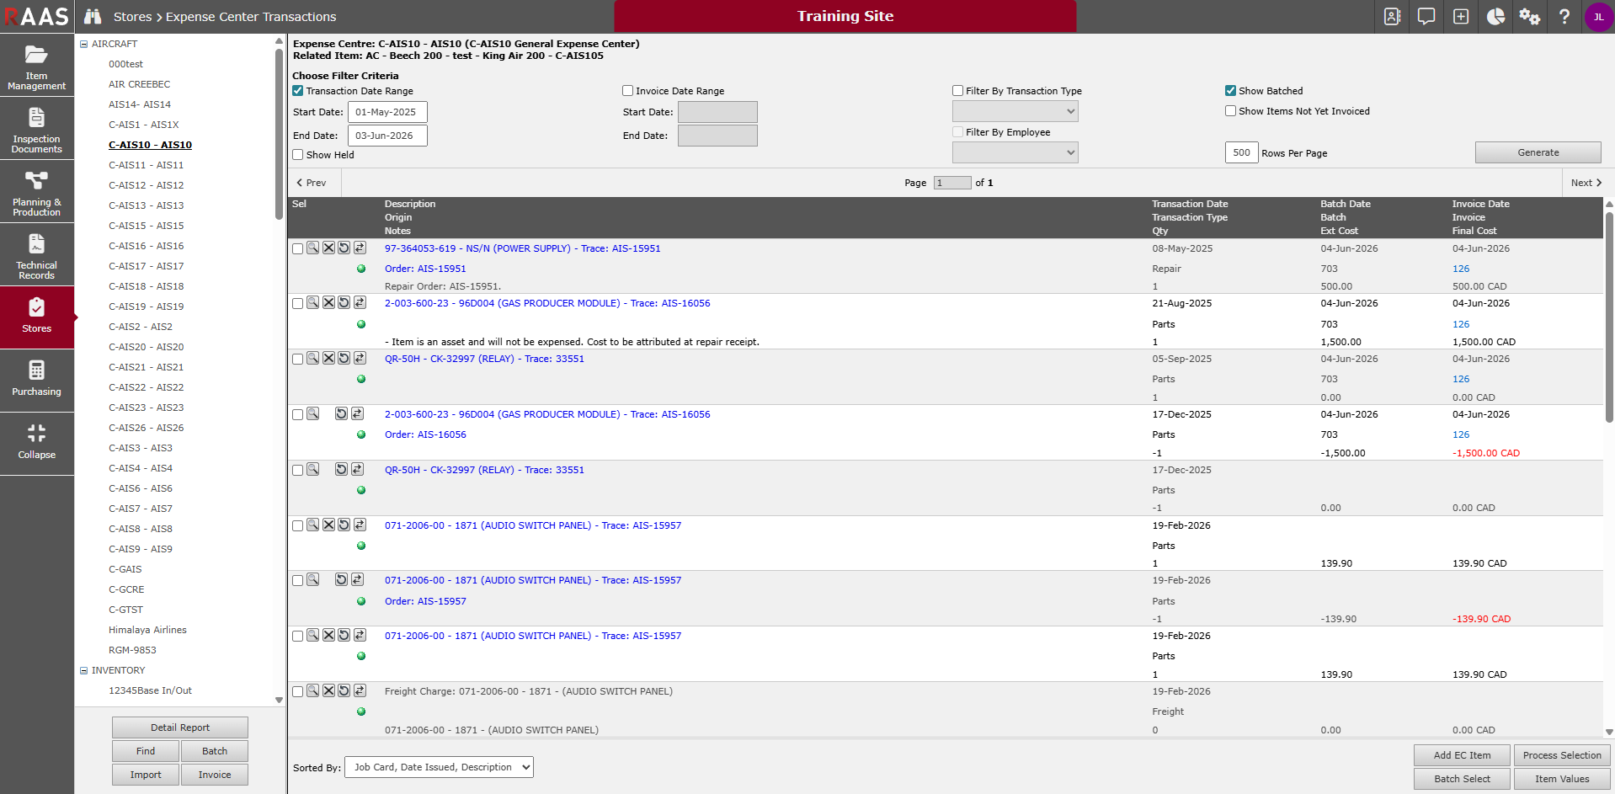Click green status dot on Order AIS-15951 row

coord(361,269)
